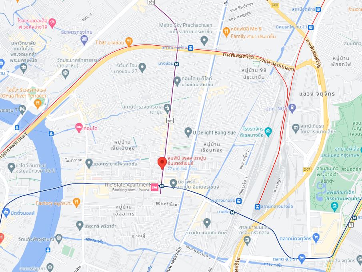Open the ธนาคารกรุงไทย bank marker
The height and width of the screenshot is (272, 362).
tap(84, 40)
